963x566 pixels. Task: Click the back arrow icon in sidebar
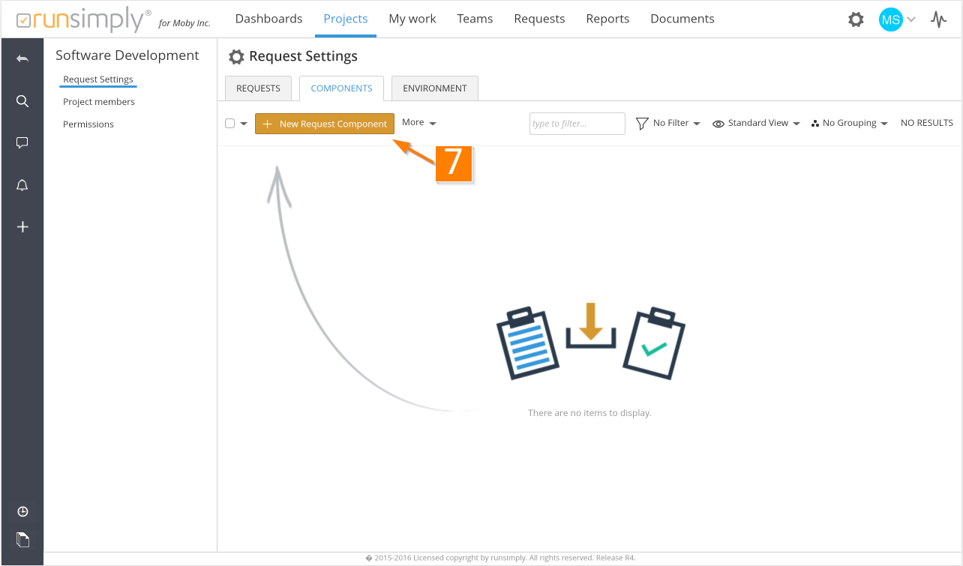[x=22, y=59]
